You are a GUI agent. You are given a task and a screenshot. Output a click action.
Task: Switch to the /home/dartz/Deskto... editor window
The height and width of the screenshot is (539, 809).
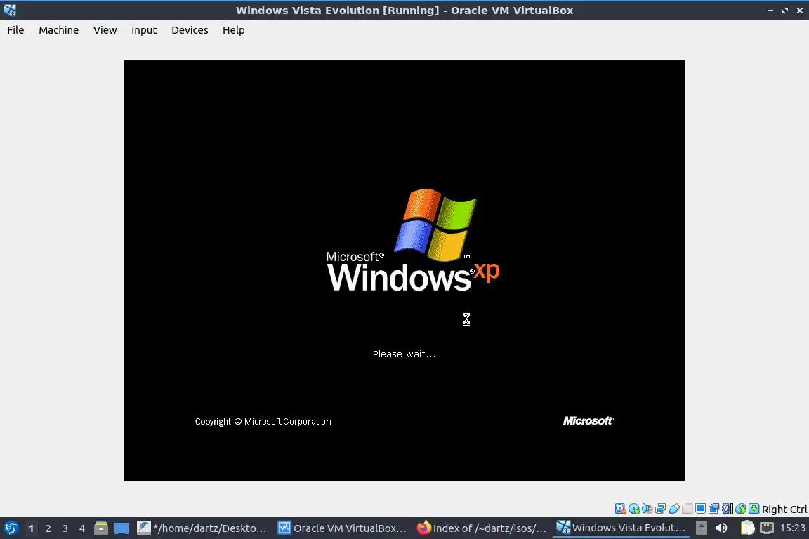click(x=202, y=528)
